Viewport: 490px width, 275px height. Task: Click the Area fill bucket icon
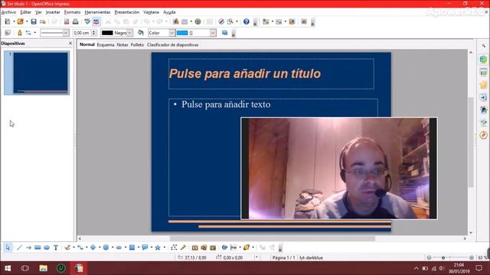click(x=141, y=33)
